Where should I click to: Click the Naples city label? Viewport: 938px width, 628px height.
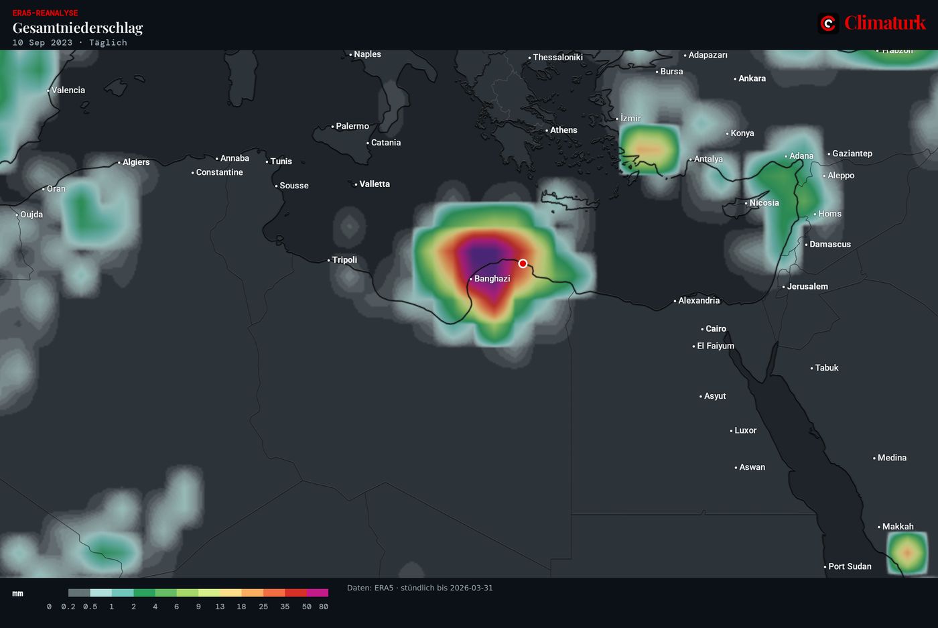coord(367,54)
